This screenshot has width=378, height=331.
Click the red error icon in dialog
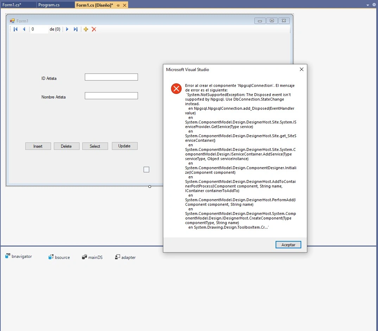(176, 89)
